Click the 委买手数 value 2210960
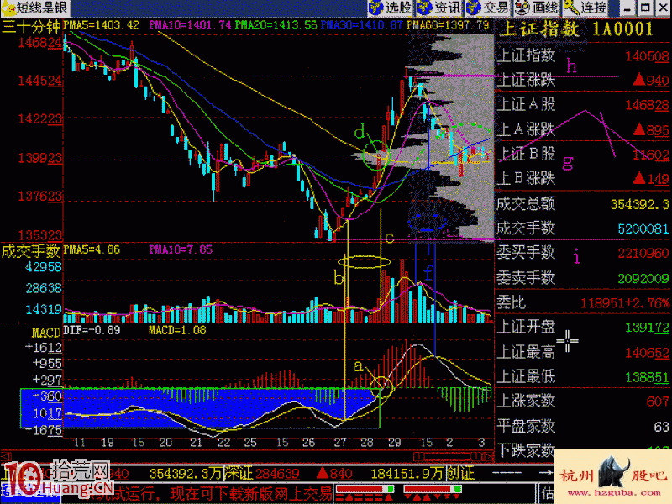This screenshot has height=504, width=672. 643,254
